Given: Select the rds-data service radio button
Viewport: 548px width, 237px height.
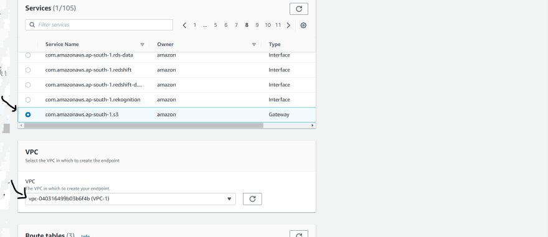Looking at the screenshot, I should 28,55.
